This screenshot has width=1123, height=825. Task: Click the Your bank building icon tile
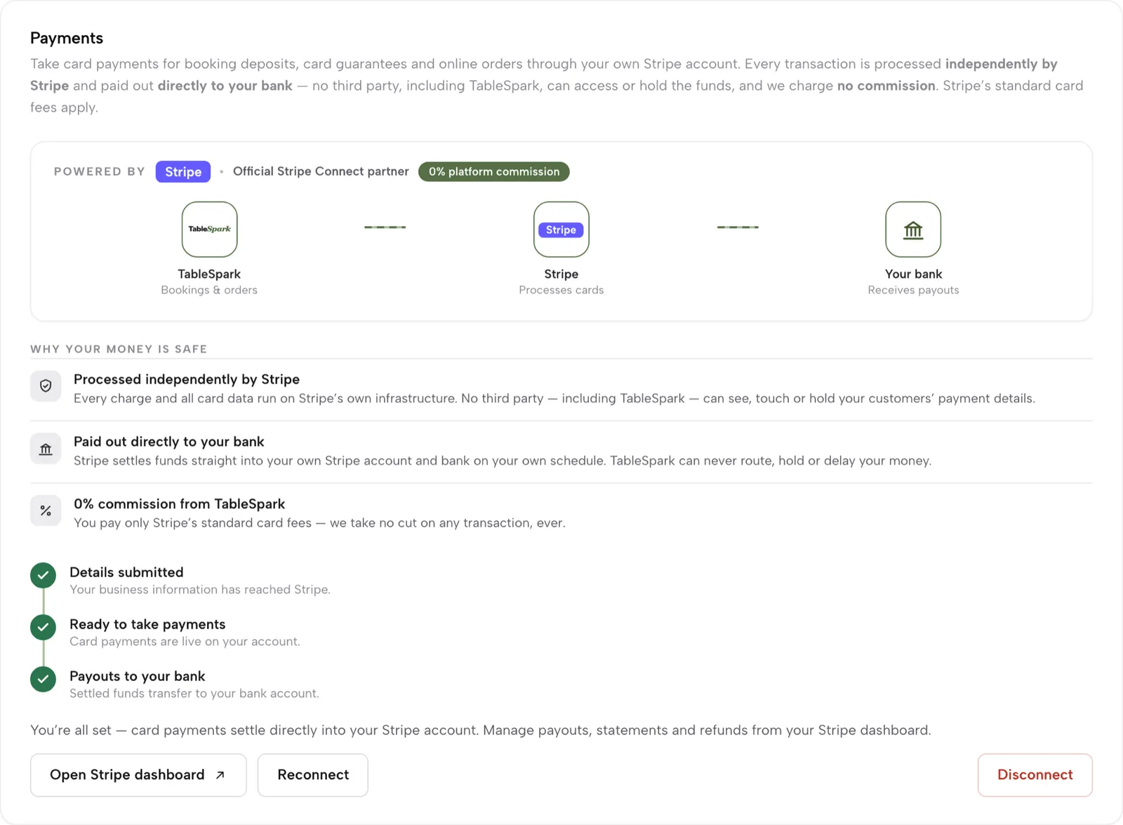(913, 230)
